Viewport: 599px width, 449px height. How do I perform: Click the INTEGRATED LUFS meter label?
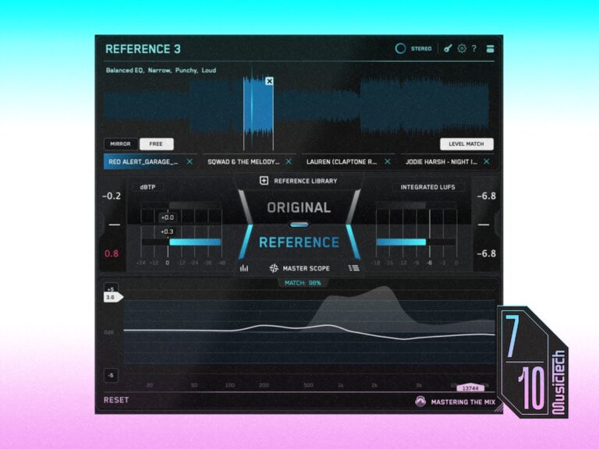point(428,187)
